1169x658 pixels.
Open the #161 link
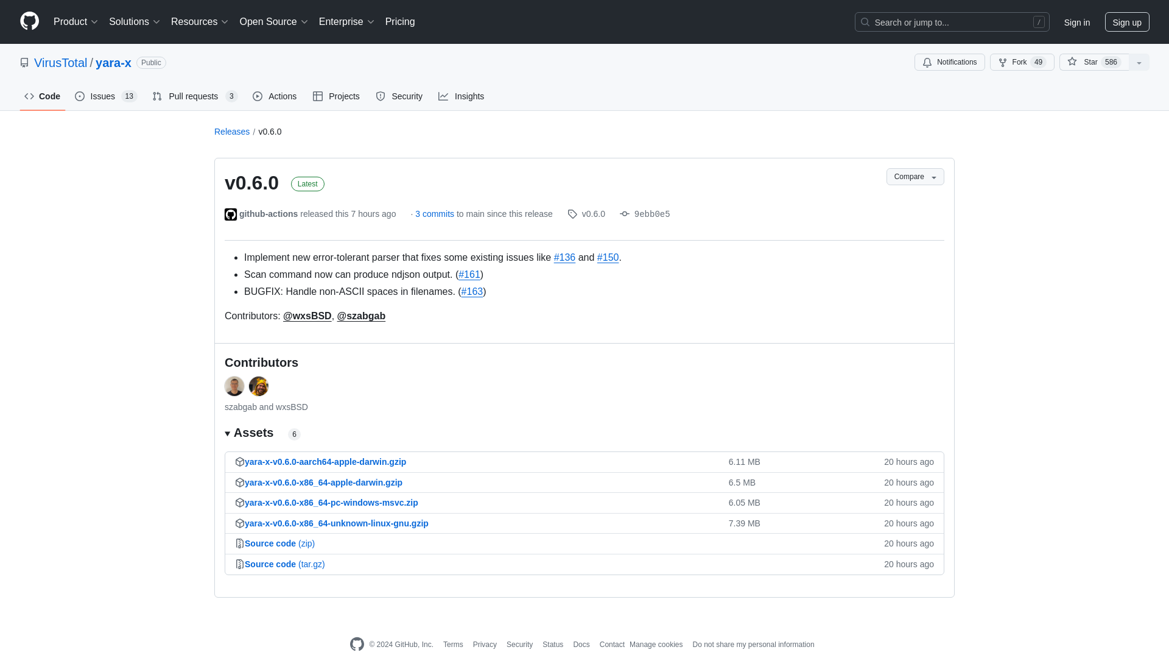click(469, 275)
